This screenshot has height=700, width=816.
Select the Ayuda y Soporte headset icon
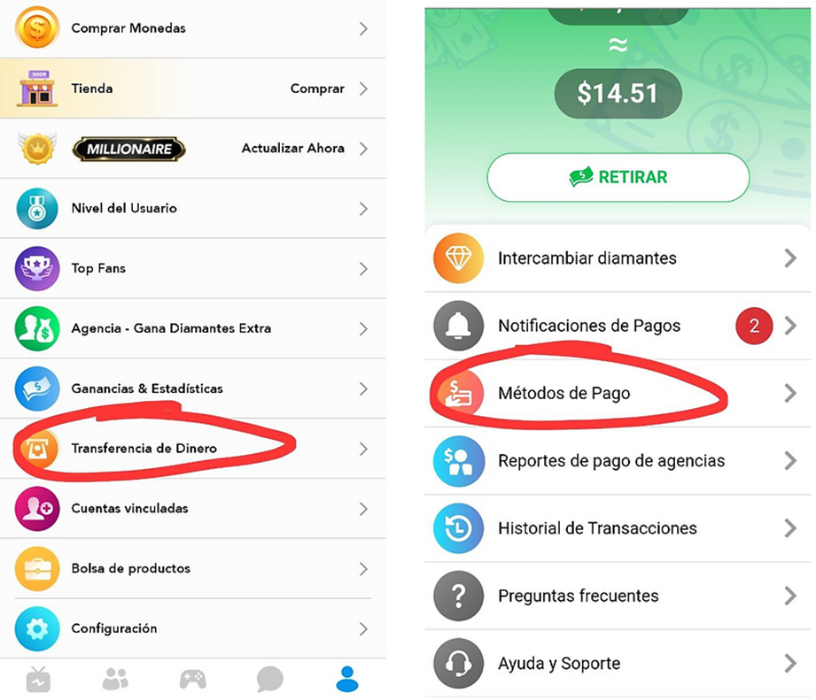pos(458,664)
